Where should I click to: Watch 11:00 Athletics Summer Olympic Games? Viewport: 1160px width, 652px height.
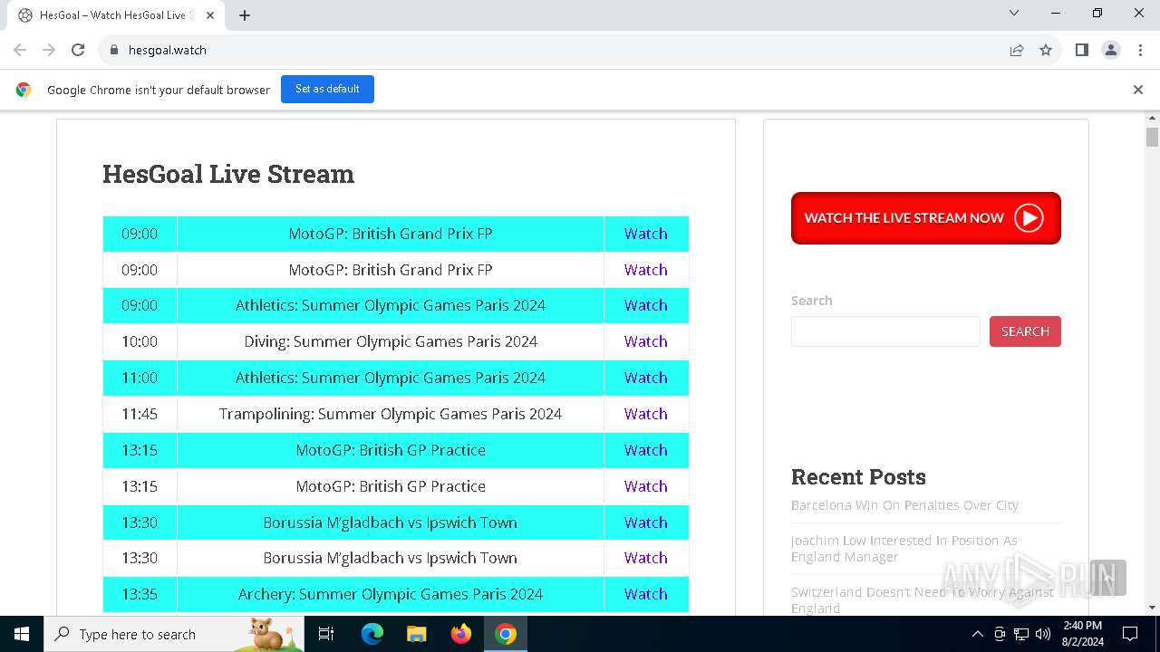[x=646, y=378]
